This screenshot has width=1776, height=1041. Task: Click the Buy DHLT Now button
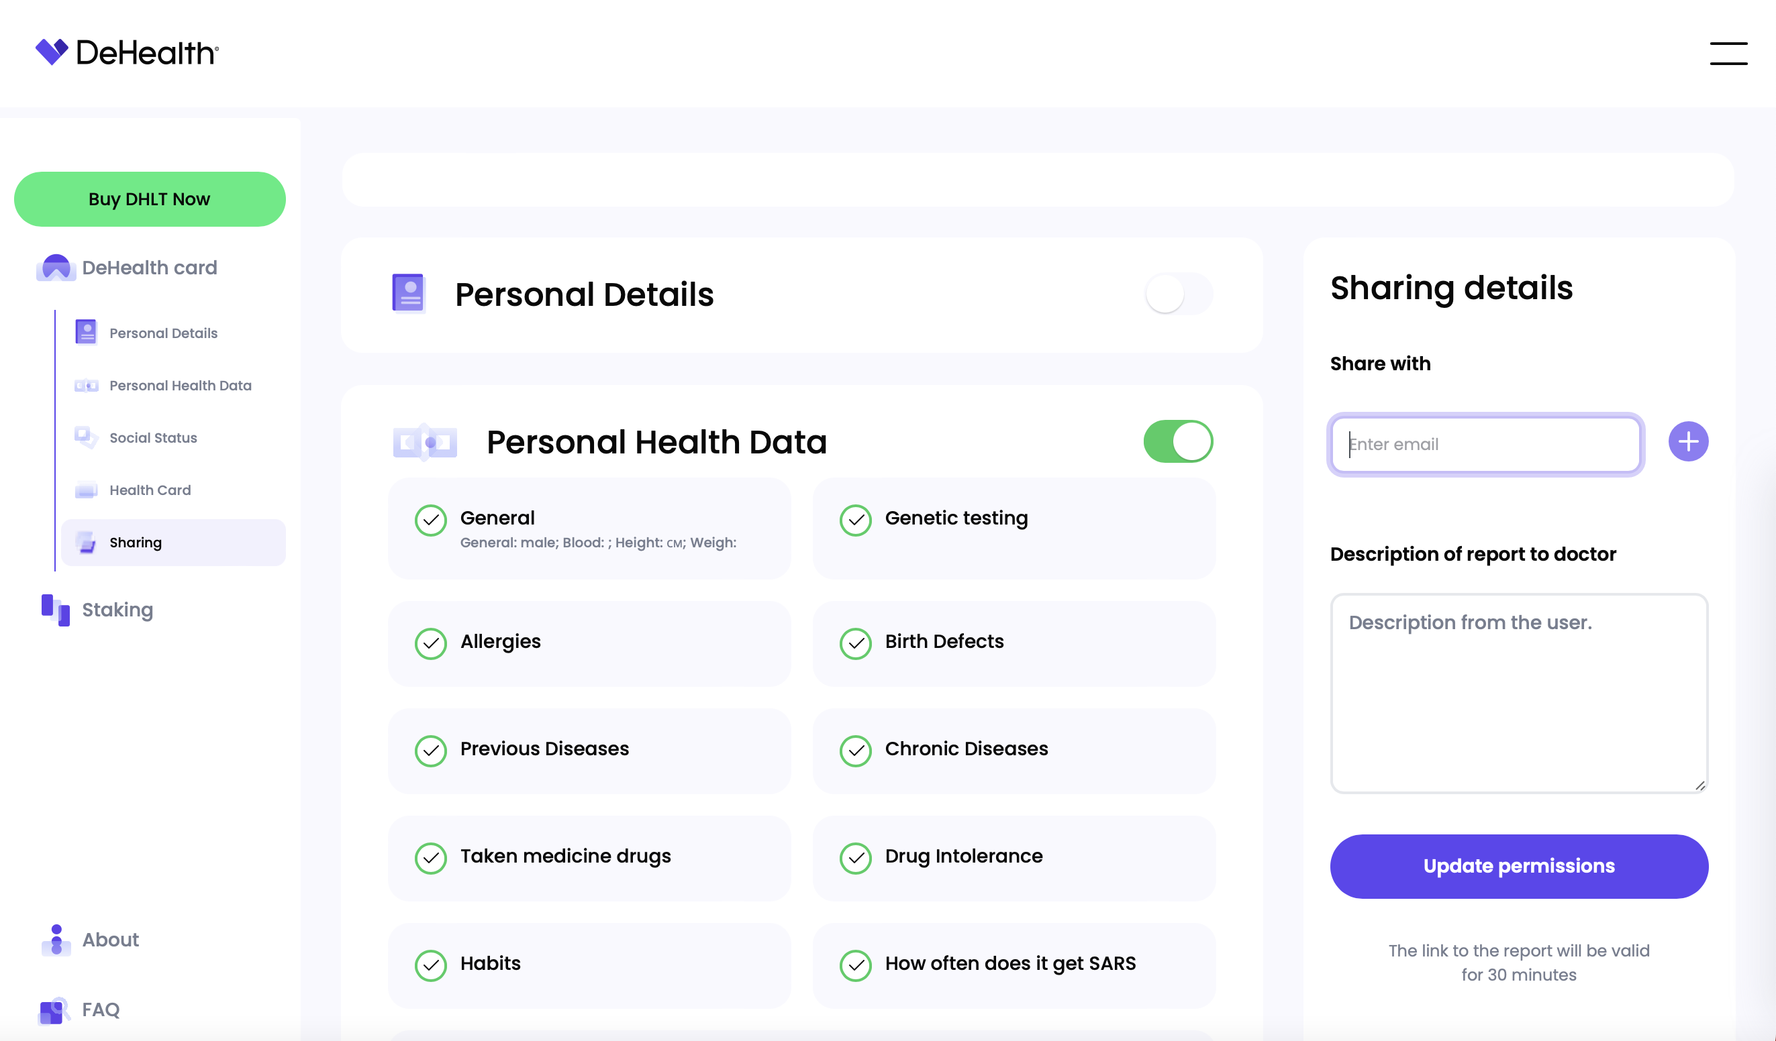[x=150, y=199]
